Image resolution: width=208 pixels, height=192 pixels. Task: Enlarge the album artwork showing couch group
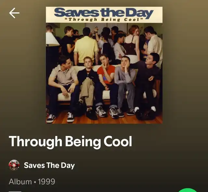104,65
